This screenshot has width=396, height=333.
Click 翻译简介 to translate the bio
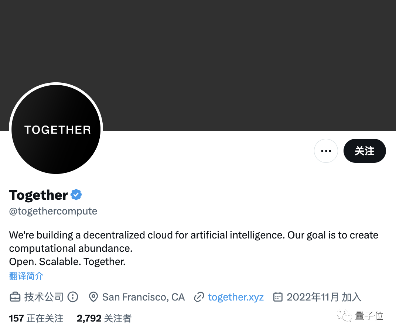26,276
